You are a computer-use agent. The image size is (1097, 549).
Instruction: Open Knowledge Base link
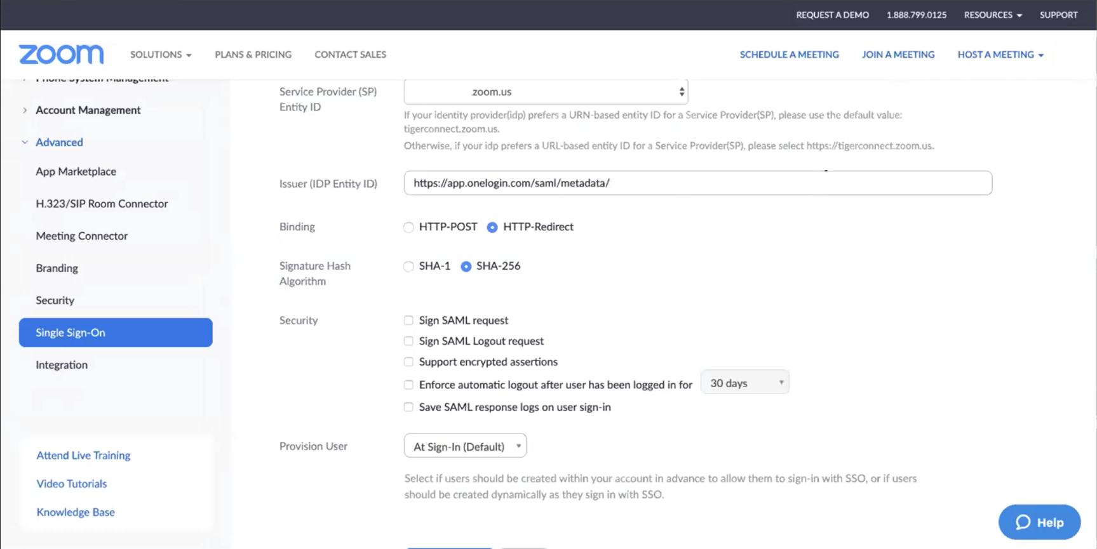(76, 512)
